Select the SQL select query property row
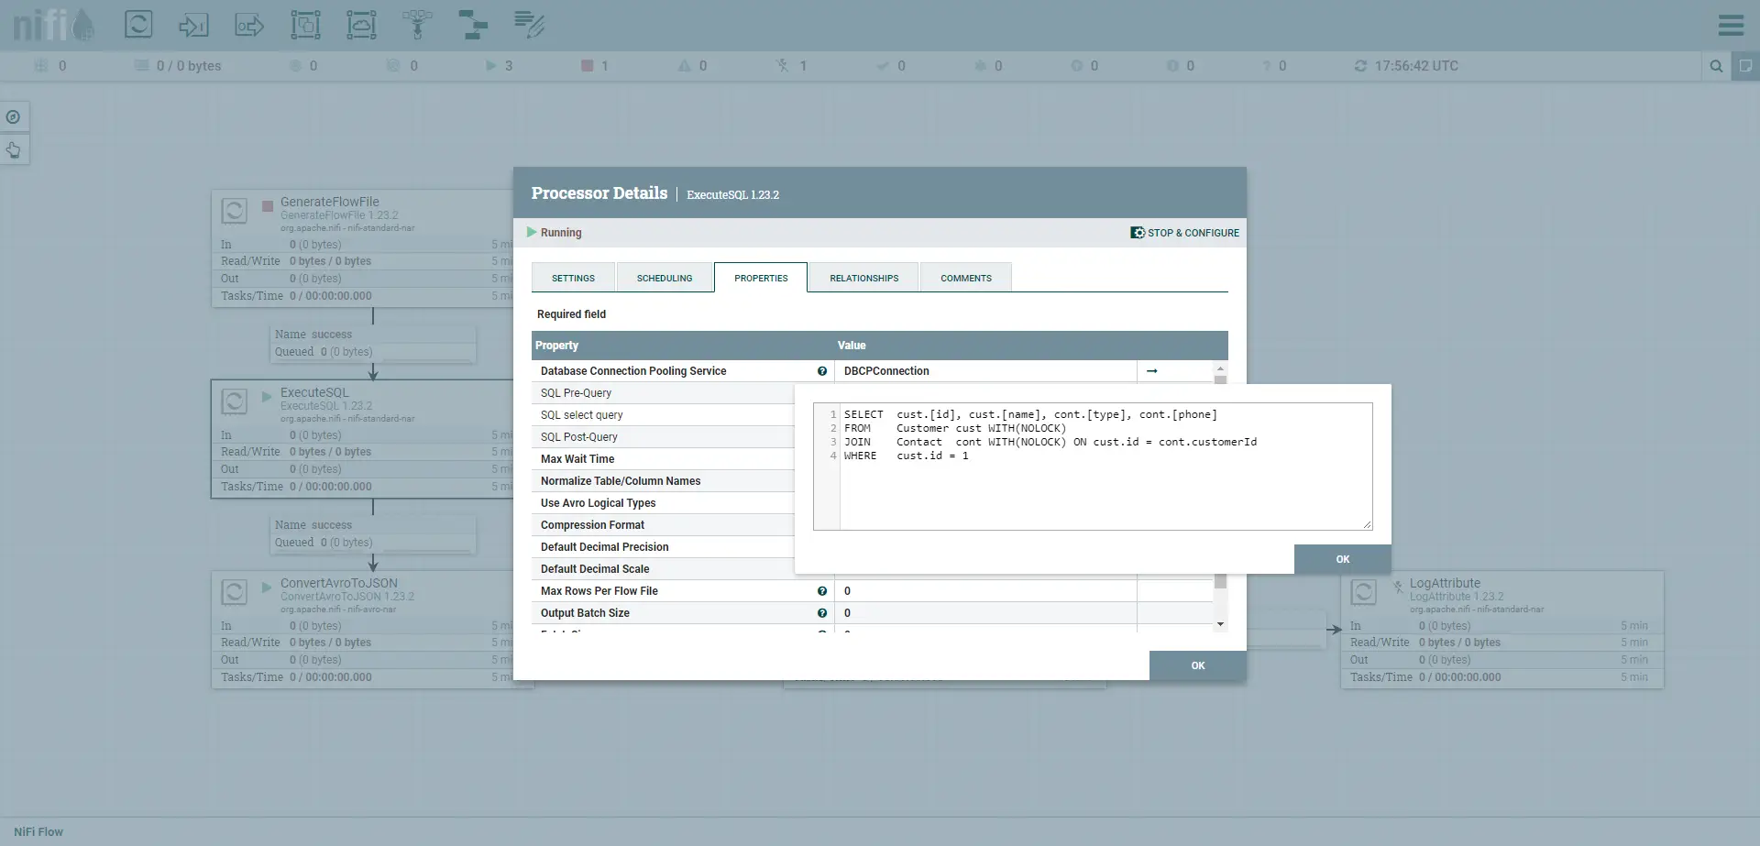This screenshot has height=846, width=1760. 663,415
